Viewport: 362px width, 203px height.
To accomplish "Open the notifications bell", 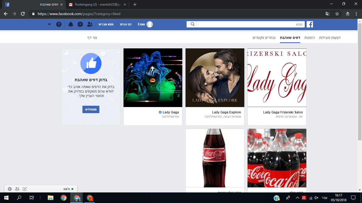I will 70,24.
